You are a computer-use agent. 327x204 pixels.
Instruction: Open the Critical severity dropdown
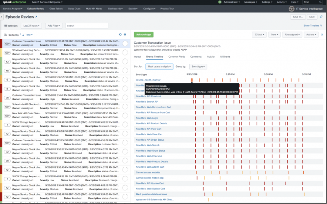259,35
